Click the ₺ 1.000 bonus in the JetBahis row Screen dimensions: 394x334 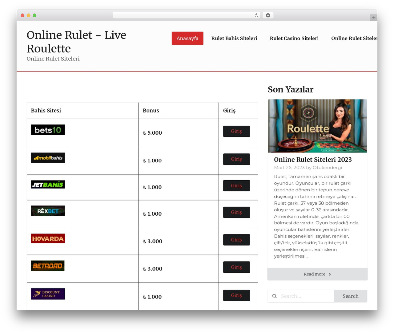pos(152,187)
